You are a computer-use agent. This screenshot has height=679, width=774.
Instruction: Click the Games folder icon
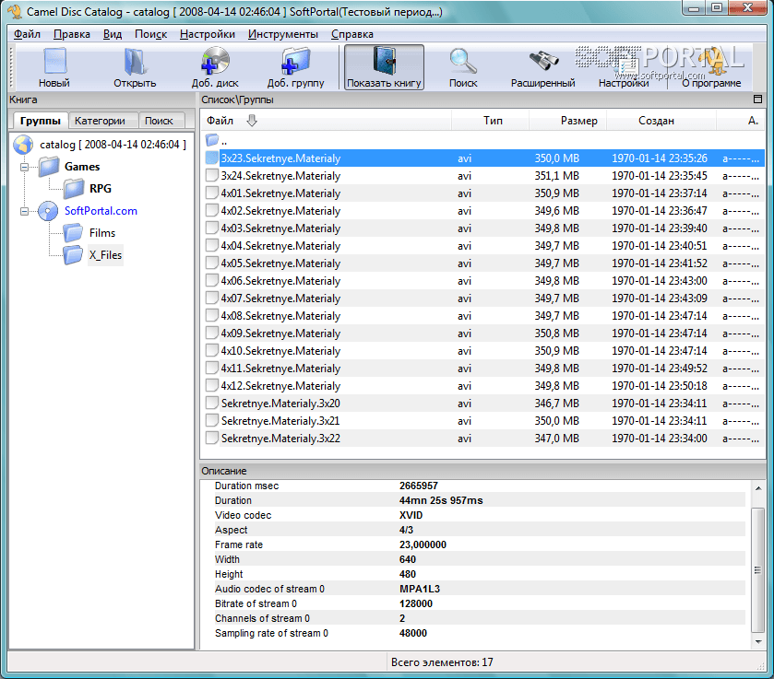[49, 167]
